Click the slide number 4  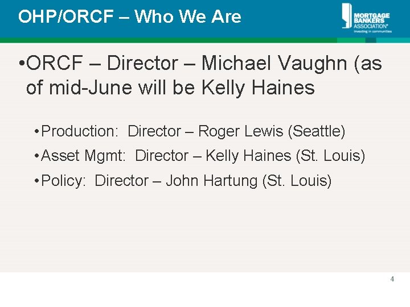click(x=392, y=279)
